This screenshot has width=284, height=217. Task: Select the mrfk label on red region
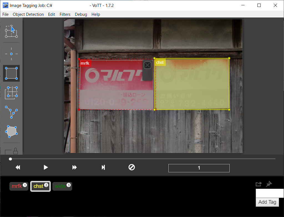point(85,63)
